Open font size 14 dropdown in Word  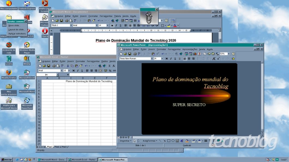click(x=107, y=25)
